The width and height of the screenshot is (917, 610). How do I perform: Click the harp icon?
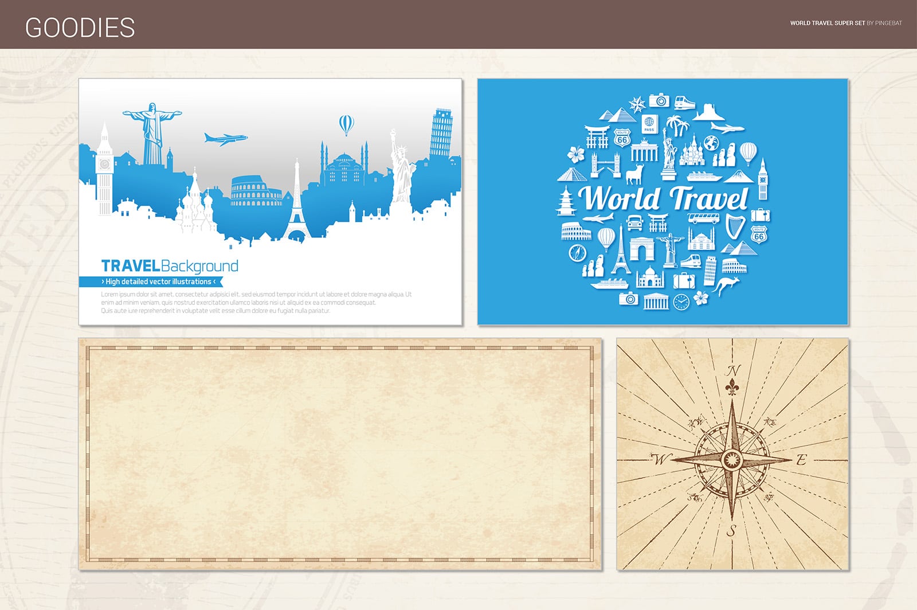[734, 225]
